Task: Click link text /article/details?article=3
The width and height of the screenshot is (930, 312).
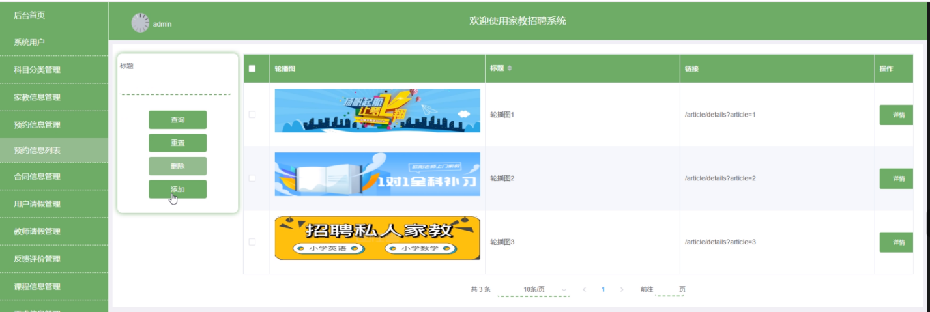Action: pyautogui.click(x=720, y=242)
